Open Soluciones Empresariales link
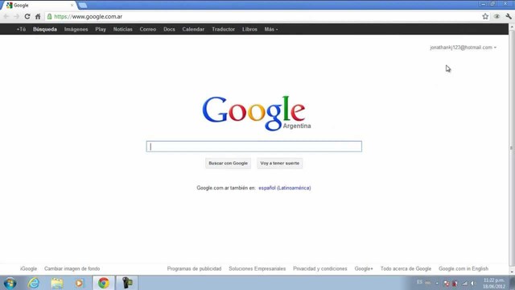515x290 pixels. point(257,268)
